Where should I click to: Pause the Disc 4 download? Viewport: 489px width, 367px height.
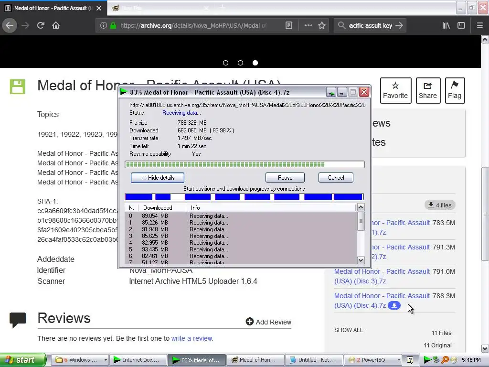[285, 178]
